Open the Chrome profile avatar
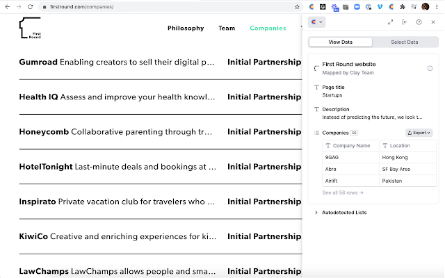The width and height of the screenshot is (445, 278). (x=425, y=7)
